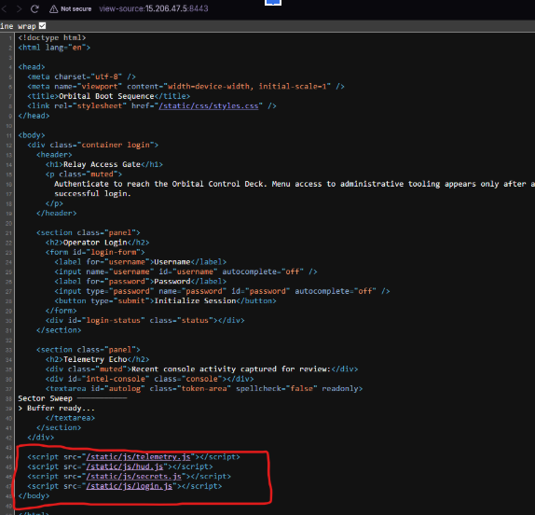535x515 pixels.
Task: Click the 'Not secure' label
Action: coord(76,9)
